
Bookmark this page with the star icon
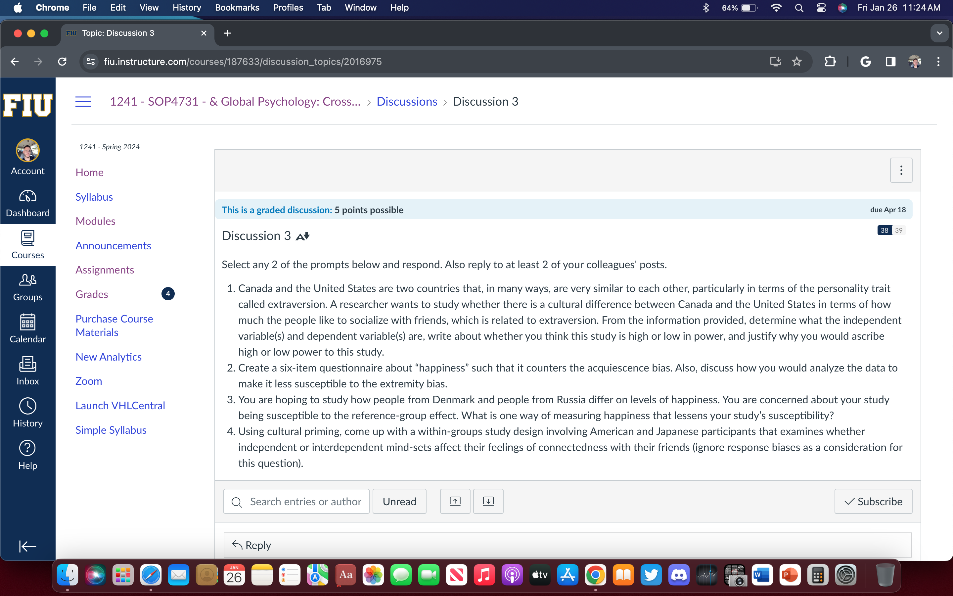coord(797,62)
